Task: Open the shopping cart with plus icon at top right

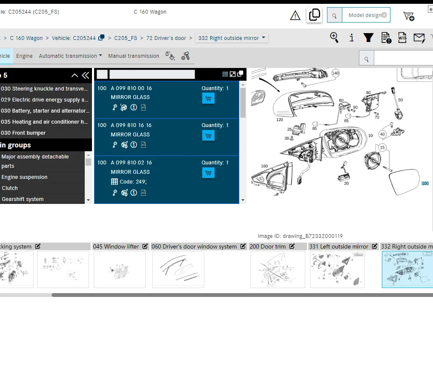Action: click(408, 16)
